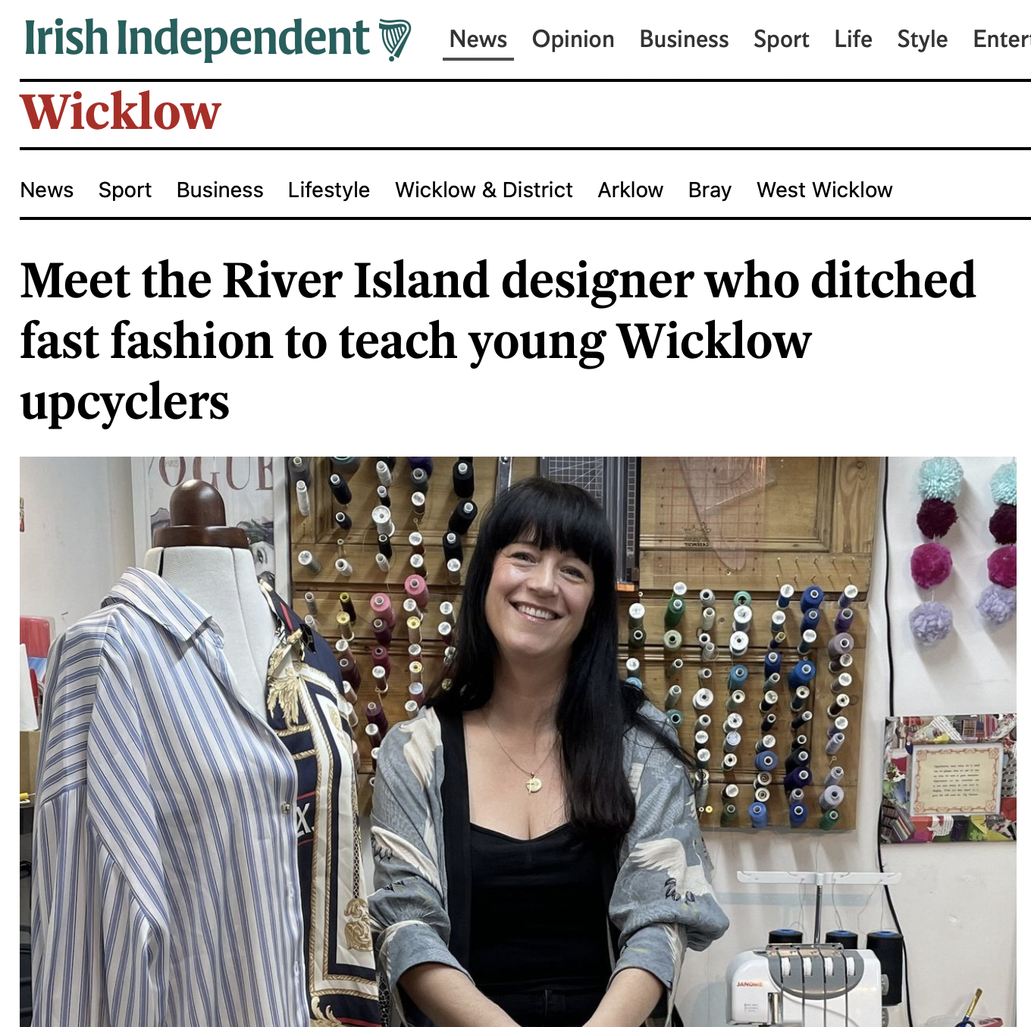Open the Opinion section

pos(573,39)
